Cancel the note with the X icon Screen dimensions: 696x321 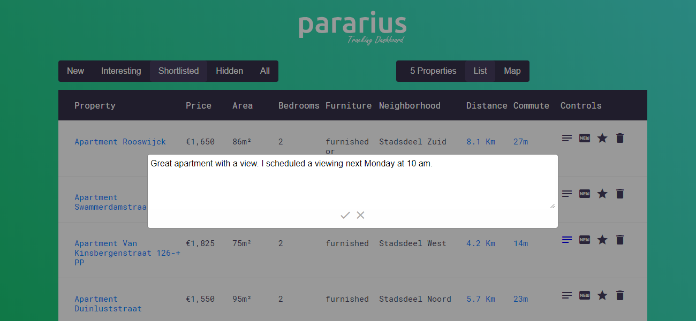click(x=360, y=215)
